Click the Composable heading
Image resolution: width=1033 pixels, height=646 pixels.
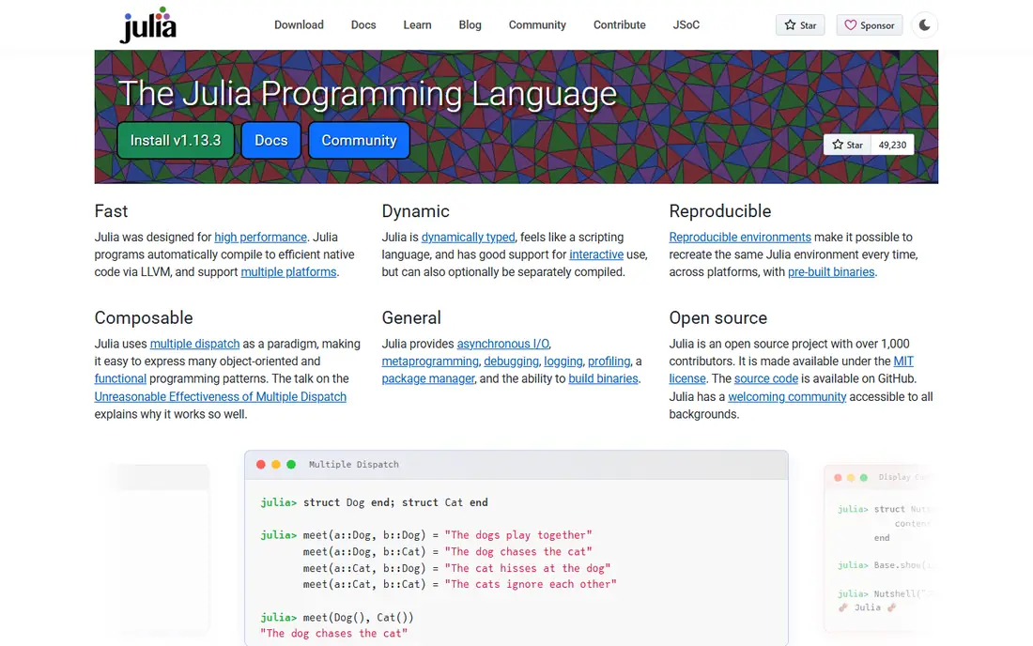144,318
